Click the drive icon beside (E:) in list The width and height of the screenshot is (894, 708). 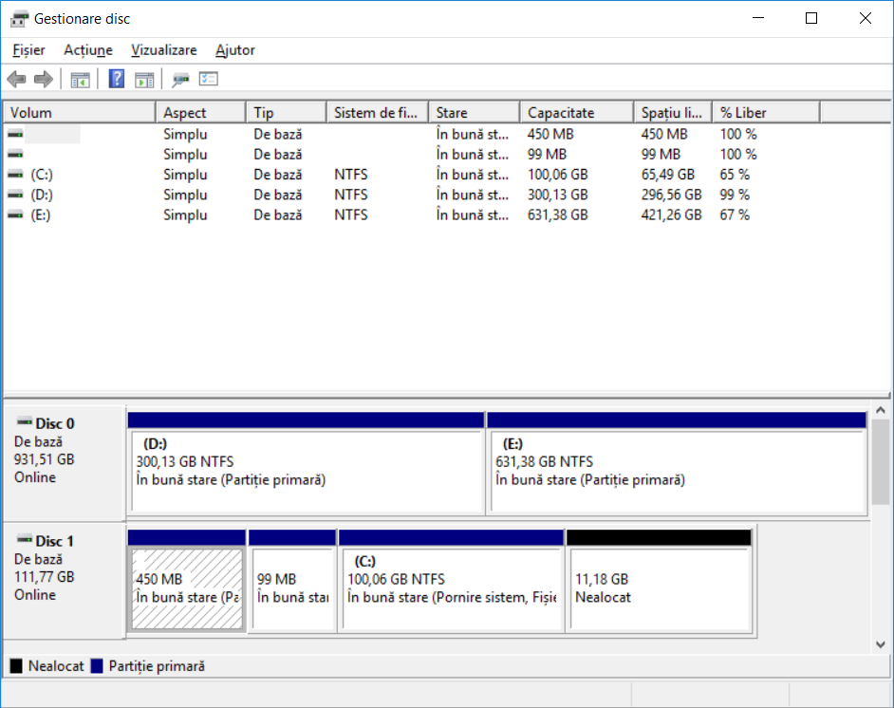(x=15, y=214)
